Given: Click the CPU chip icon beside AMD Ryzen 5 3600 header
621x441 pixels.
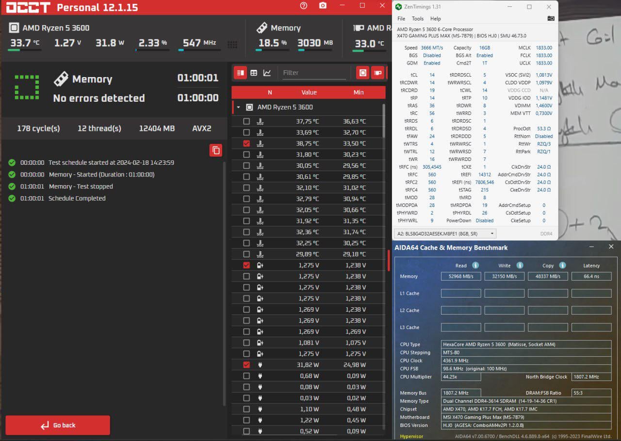Looking at the screenshot, I should 14,28.
